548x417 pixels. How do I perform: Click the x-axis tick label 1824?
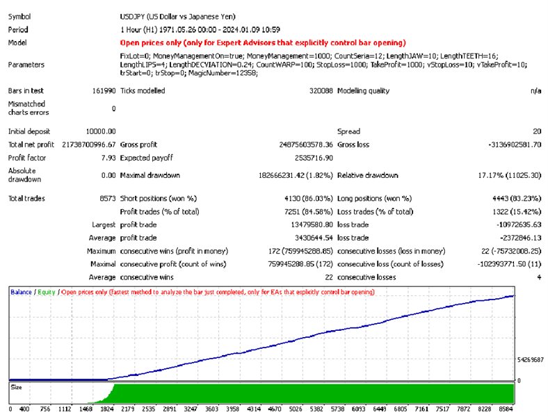[x=106, y=409]
